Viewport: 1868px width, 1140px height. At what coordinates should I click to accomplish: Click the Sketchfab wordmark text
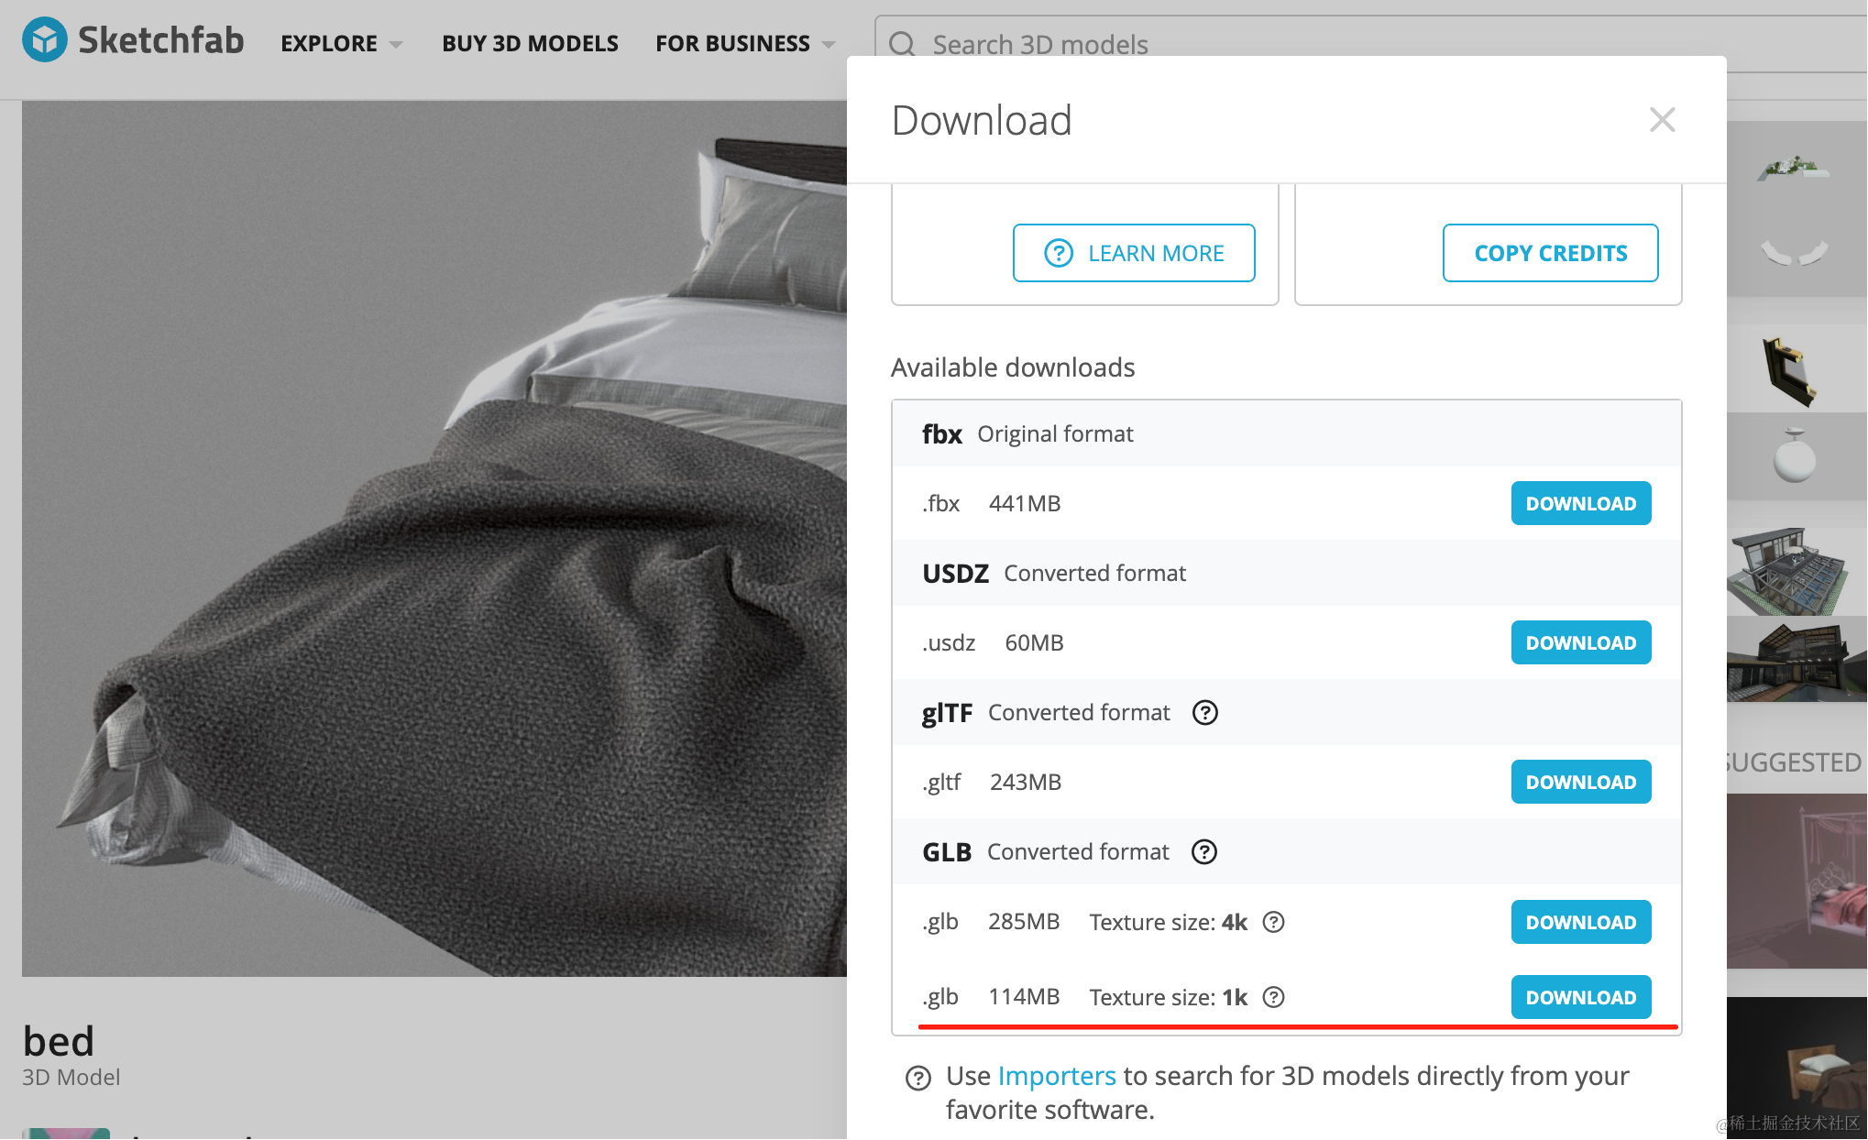click(160, 40)
